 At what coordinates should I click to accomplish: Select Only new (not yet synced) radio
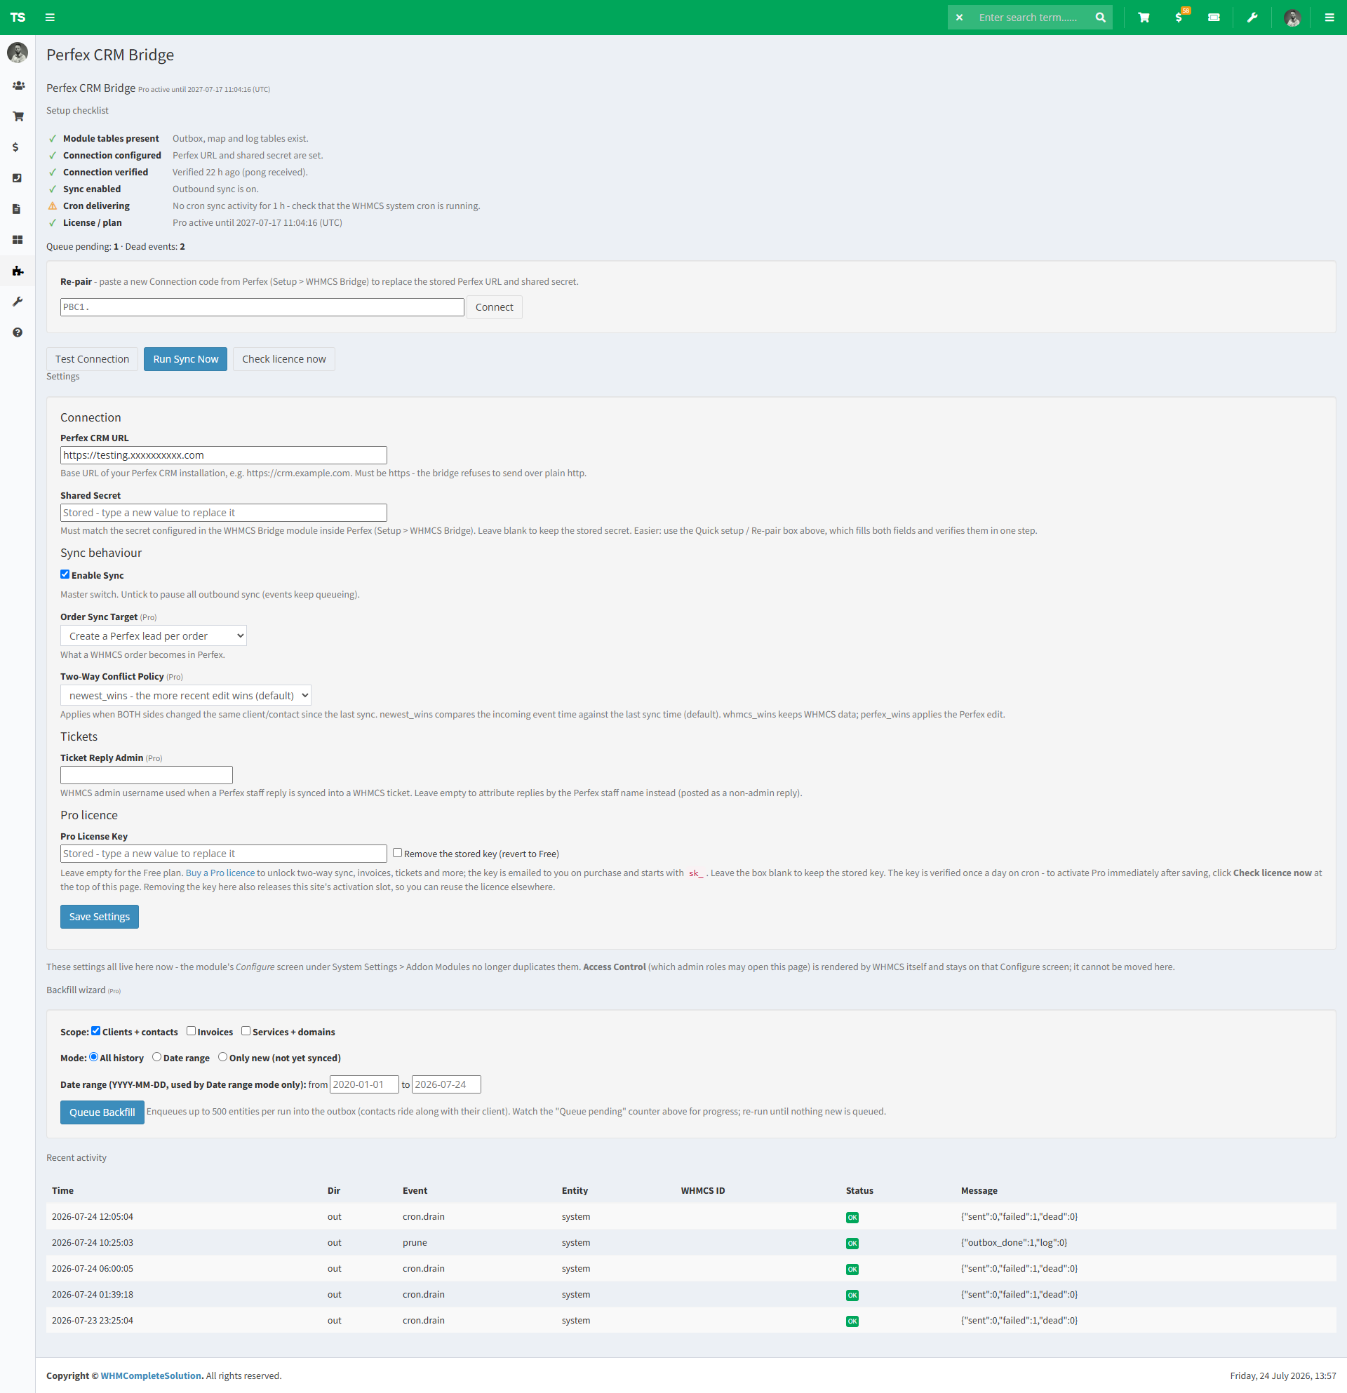pyautogui.click(x=223, y=1057)
